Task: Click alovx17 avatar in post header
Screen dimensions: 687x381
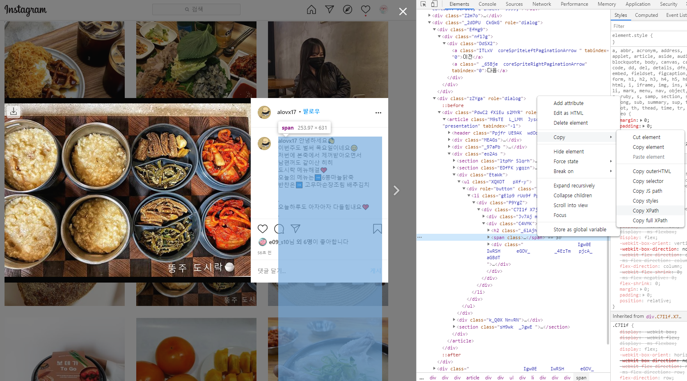Action: (x=264, y=112)
